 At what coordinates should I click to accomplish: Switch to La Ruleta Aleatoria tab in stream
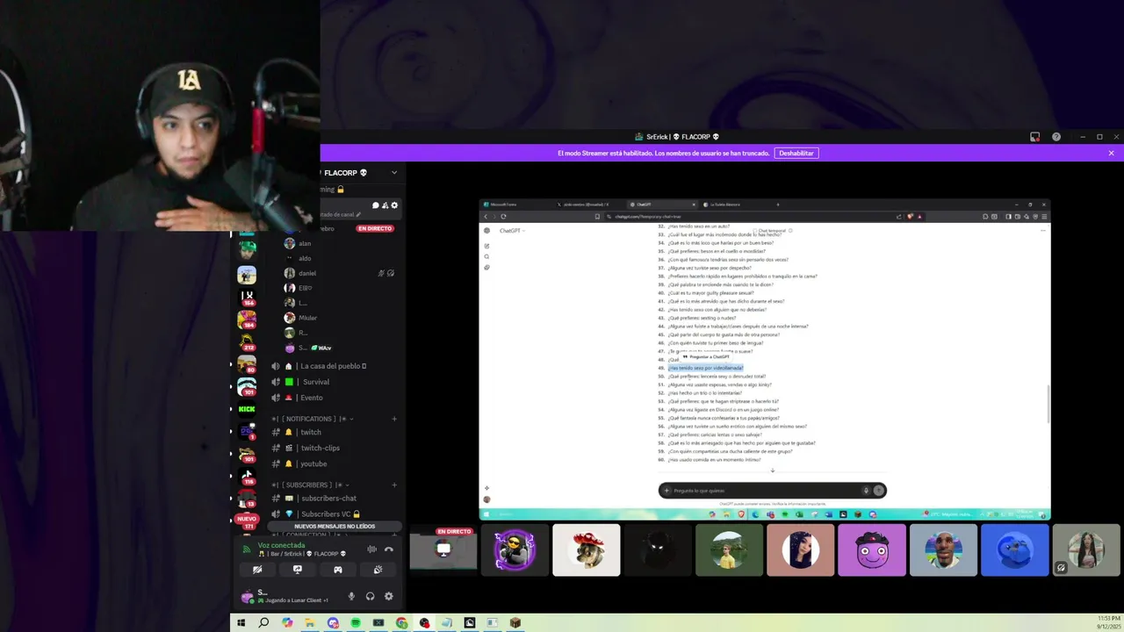pos(725,205)
